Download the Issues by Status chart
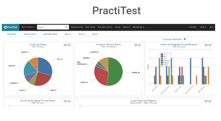The height and width of the screenshot is (121, 221). click(x=69, y=45)
